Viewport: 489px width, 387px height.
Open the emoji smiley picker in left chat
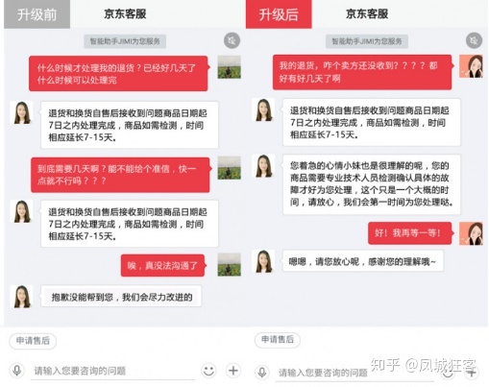(208, 371)
